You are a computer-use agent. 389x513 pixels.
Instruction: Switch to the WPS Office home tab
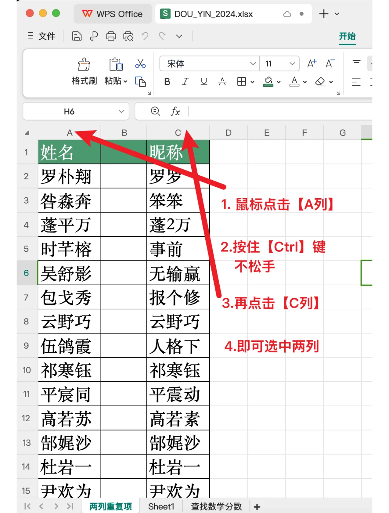[x=113, y=14]
